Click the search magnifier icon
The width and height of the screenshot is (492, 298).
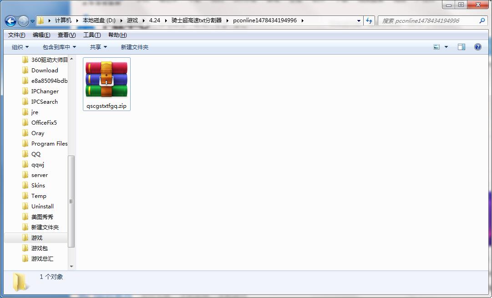pyautogui.click(x=482, y=20)
